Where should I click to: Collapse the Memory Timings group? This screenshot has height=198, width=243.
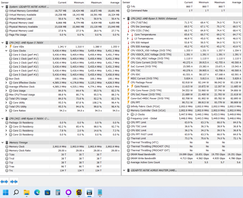(x=2, y=143)
